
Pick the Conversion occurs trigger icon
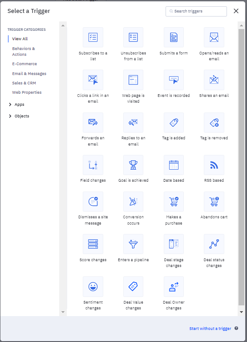[133, 202]
